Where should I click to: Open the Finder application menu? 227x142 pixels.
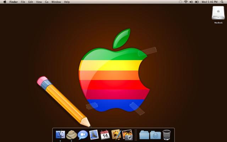(13, 2)
